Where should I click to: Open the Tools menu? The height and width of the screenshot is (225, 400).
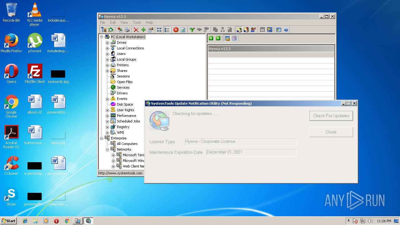137,22
